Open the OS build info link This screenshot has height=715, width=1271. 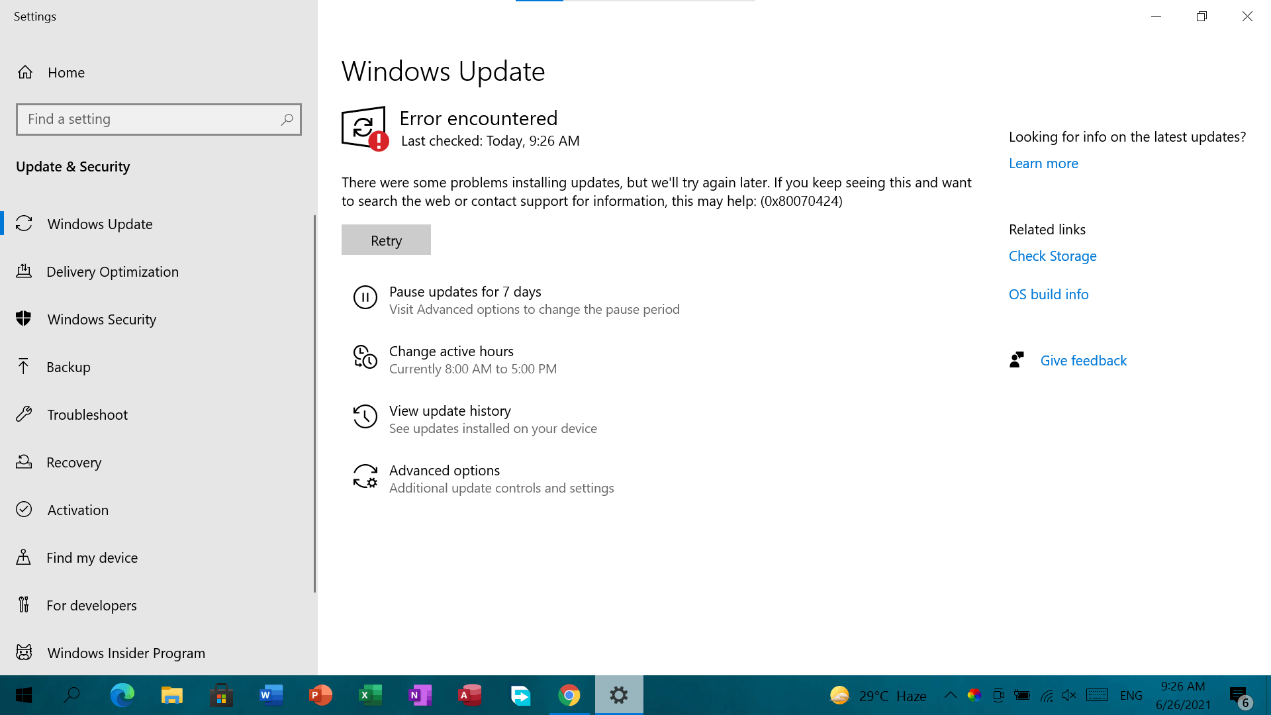click(x=1049, y=294)
